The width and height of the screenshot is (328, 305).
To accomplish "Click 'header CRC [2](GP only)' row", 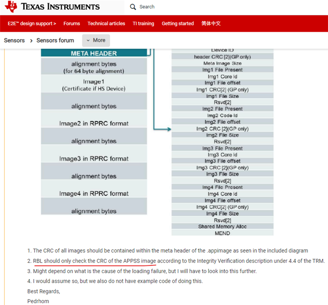I will [x=222, y=57].
